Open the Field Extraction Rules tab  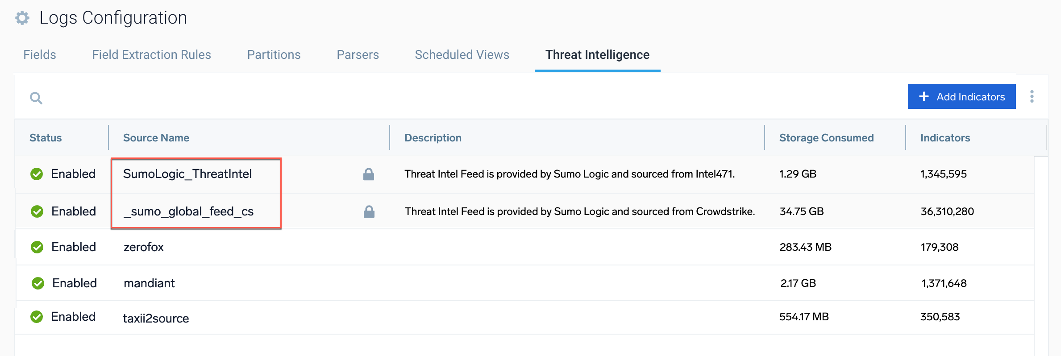pos(151,54)
